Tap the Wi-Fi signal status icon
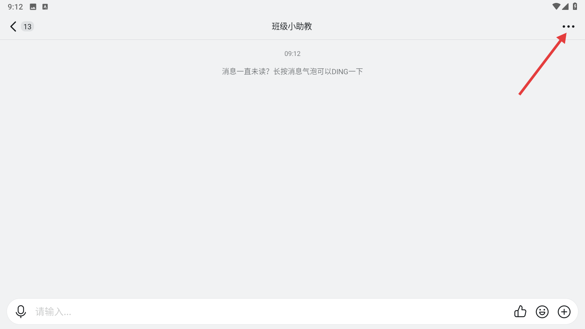This screenshot has height=329, width=585. pyautogui.click(x=556, y=6)
